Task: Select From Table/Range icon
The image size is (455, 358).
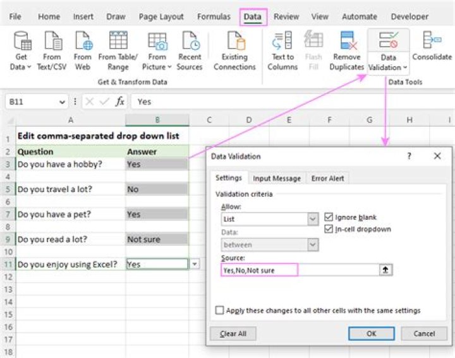Action: tap(118, 41)
